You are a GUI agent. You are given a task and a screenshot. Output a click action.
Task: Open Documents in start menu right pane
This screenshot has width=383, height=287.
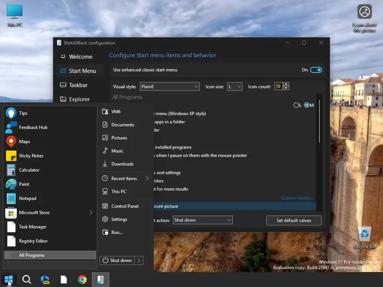tap(125, 125)
